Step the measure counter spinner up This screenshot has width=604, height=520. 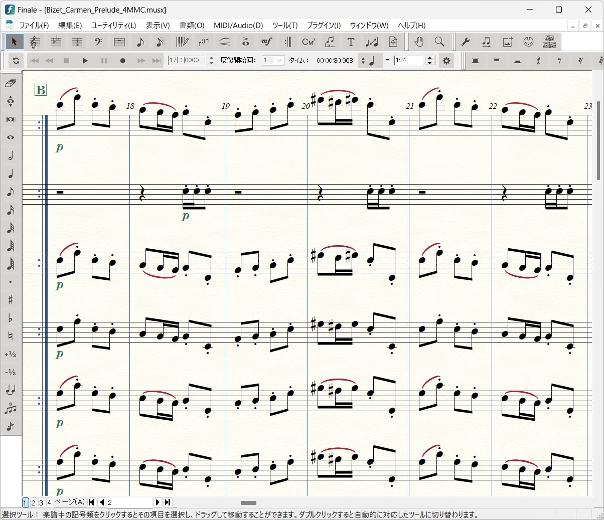pos(212,58)
